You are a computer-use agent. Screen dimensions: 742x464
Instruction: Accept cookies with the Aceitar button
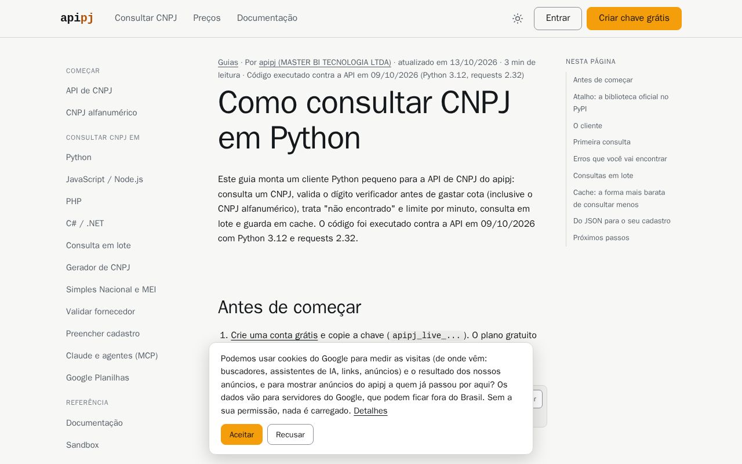click(242, 434)
